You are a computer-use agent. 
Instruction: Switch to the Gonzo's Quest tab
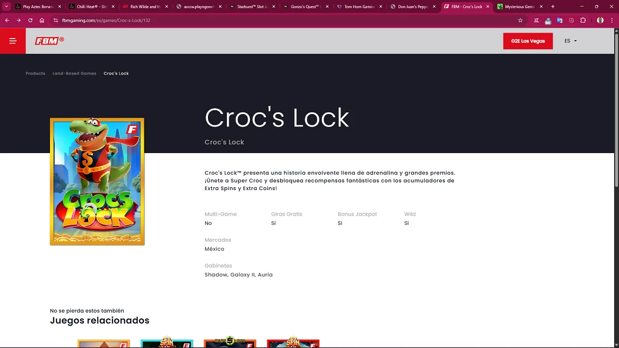point(306,7)
